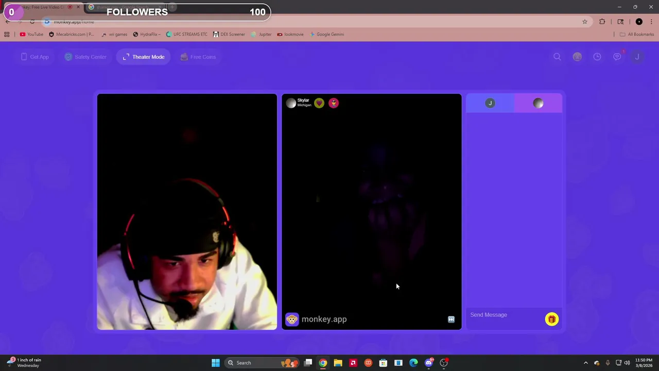
Task: Open the history clock icon
Action: pyautogui.click(x=597, y=57)
